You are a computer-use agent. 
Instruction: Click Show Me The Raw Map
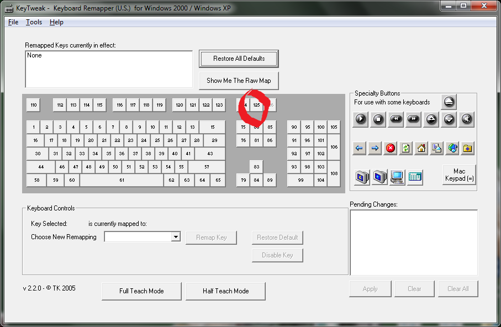tap(239, 81)
